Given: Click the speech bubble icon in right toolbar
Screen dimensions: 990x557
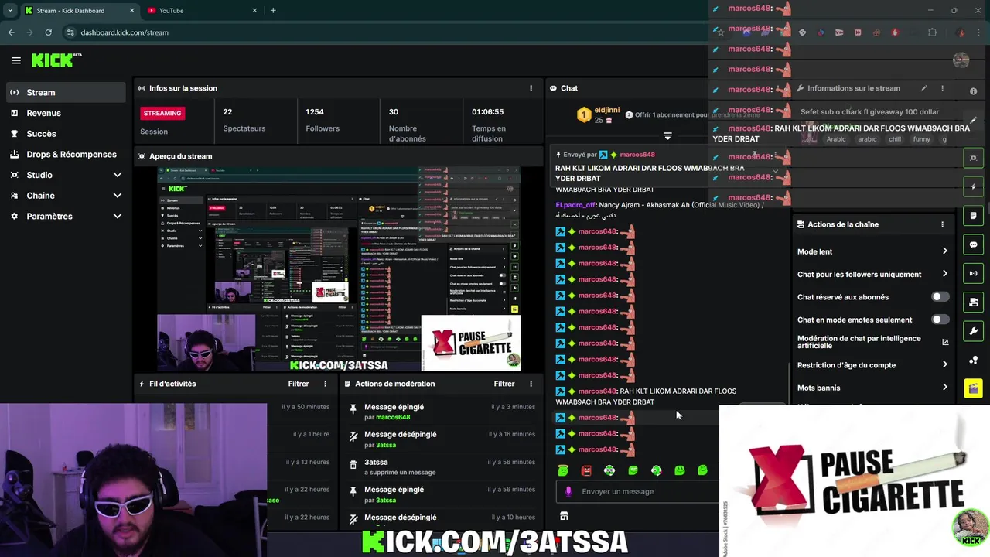Looking at the screenshot, I should (x=973, y=244).
